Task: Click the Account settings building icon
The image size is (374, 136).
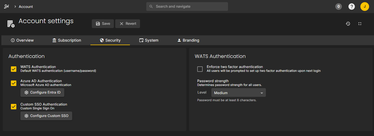Action: [11, 24]
